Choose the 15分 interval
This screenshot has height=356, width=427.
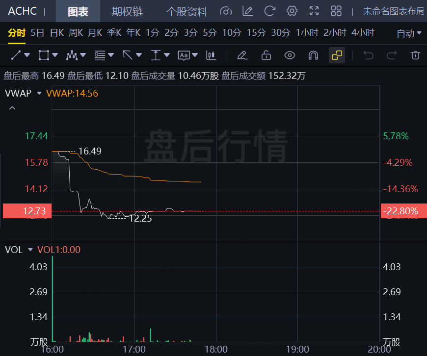click(x=256, y=33)
